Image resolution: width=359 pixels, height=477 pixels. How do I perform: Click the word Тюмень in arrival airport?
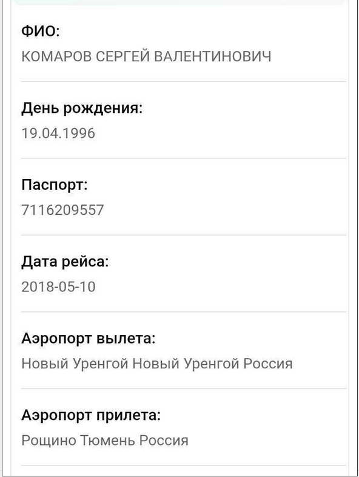tap(107, 440)
